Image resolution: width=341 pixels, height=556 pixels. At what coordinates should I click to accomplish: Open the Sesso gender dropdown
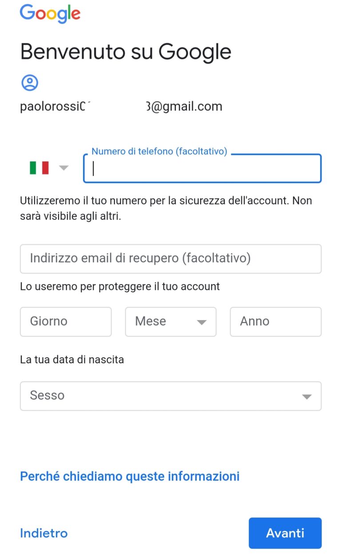point(170,395)
